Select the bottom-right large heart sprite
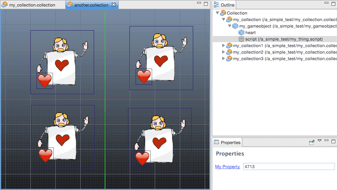This screenshot has width=338, height=190. [142, 158]
